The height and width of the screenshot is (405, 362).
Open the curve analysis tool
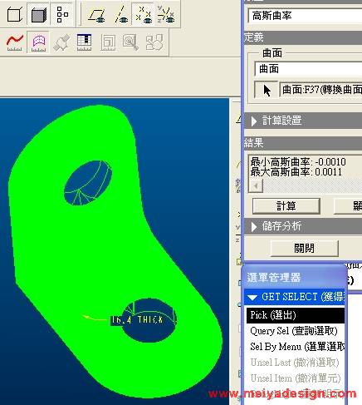[14, 42]
